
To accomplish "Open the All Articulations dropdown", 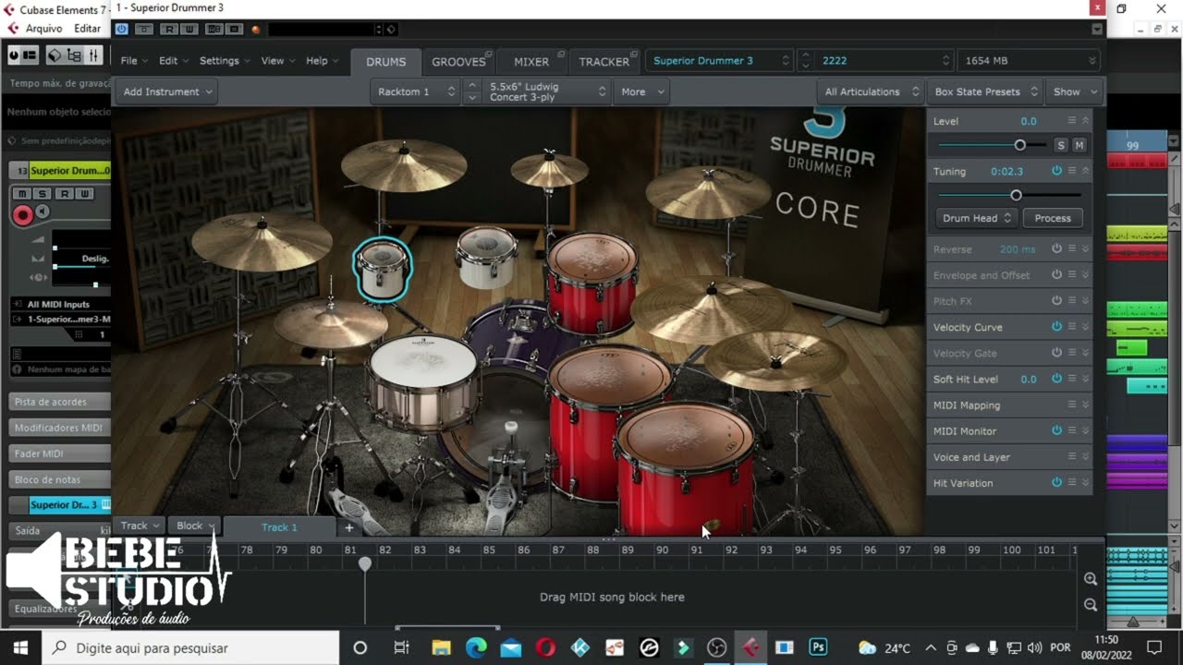I will 871,91.
